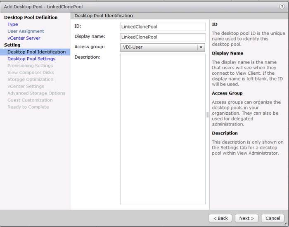
Task: Select the Provisioning Settings step
Action: (30, 66)
